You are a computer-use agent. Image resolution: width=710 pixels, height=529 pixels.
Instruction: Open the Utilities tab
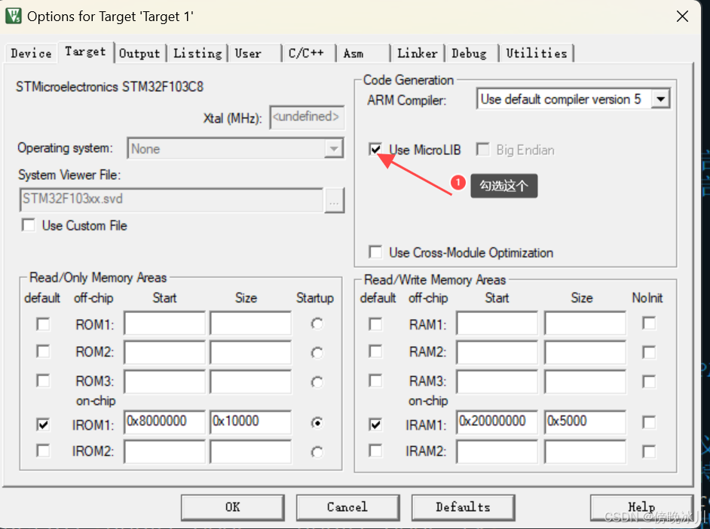pos(537,53)
